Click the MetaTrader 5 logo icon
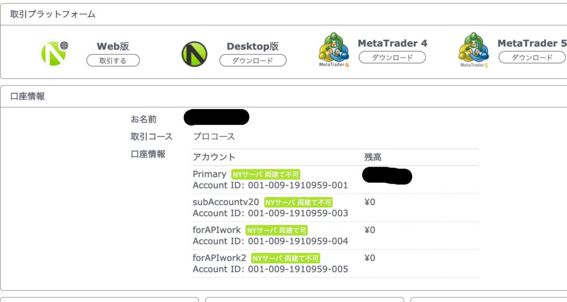This screenshot has height=302, width=567. point(473,50)
